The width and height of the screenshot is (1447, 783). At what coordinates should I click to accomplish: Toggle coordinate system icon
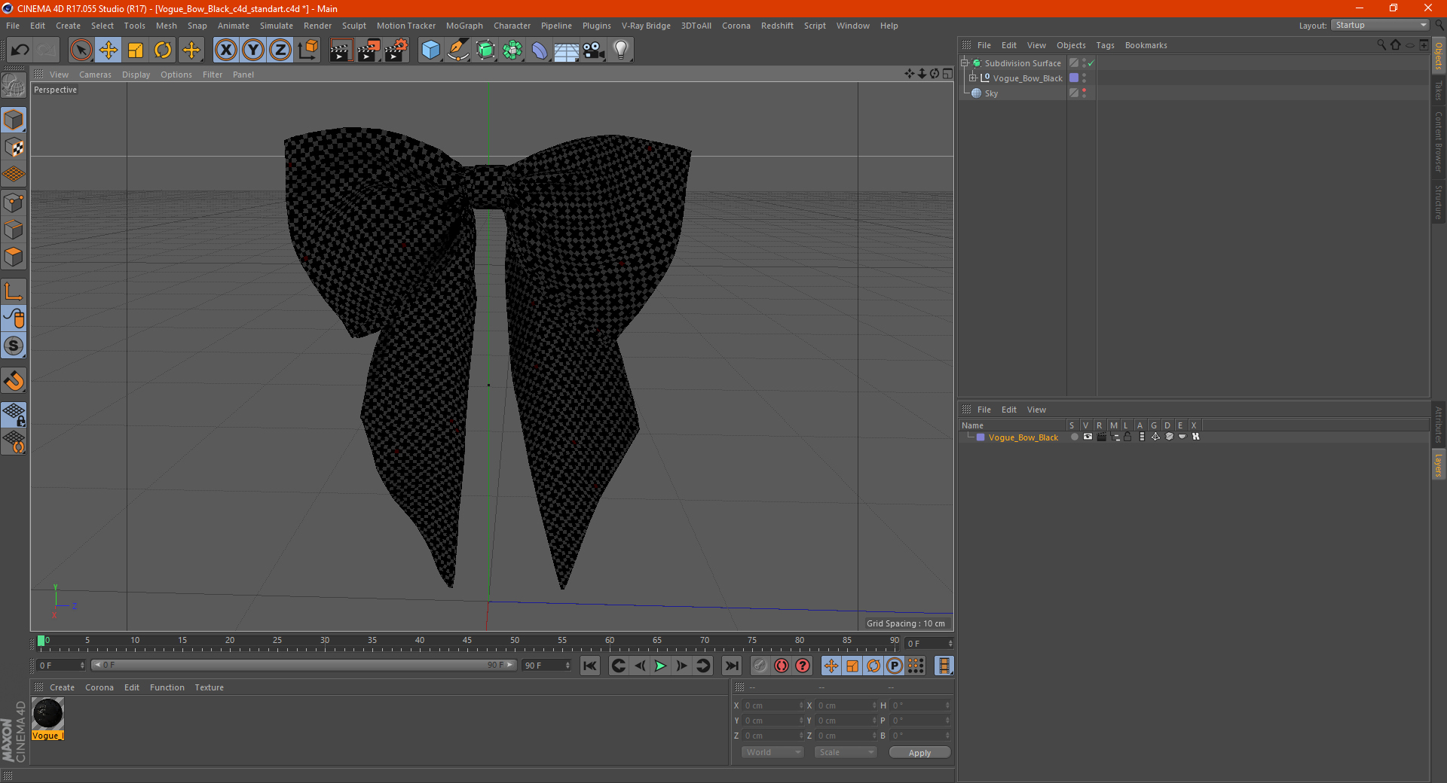307,50
